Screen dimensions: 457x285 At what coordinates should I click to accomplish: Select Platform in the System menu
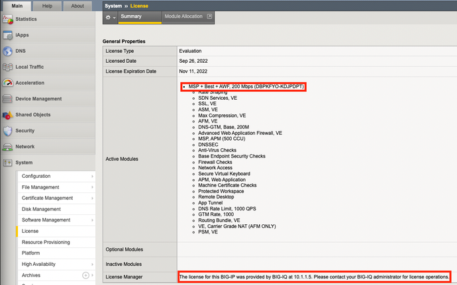click(31, 253)
